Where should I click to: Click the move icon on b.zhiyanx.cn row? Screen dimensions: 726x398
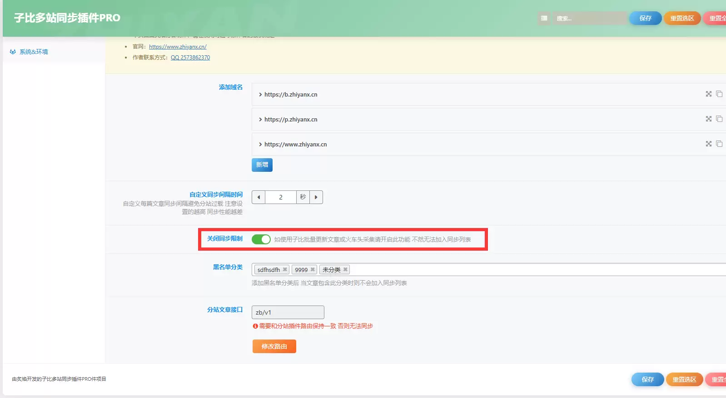[x=708, y=94]
